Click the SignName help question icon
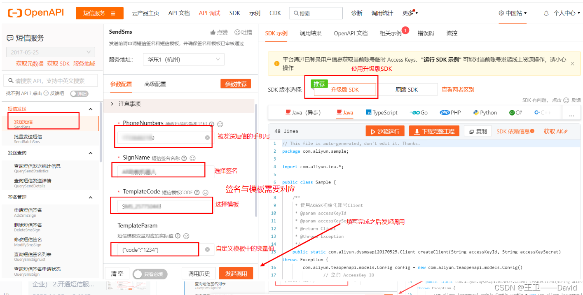The height and width of the screenshot is (295, 583). click(184, 158)
